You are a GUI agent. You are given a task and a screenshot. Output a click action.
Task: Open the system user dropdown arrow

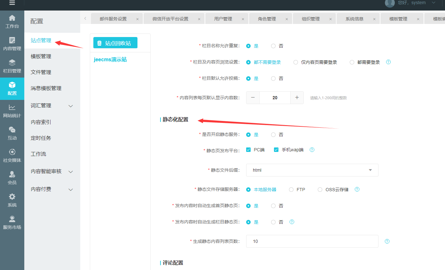(433, 3)
